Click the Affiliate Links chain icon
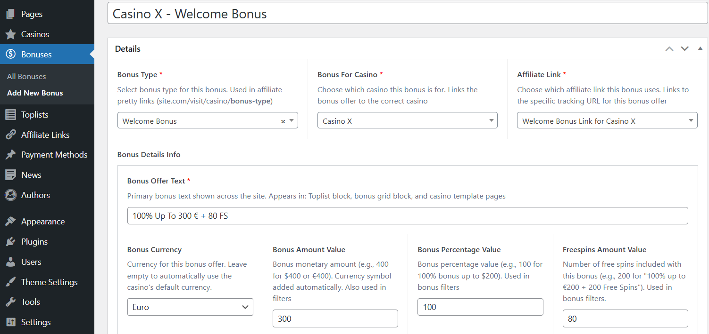 pos(10,135)
